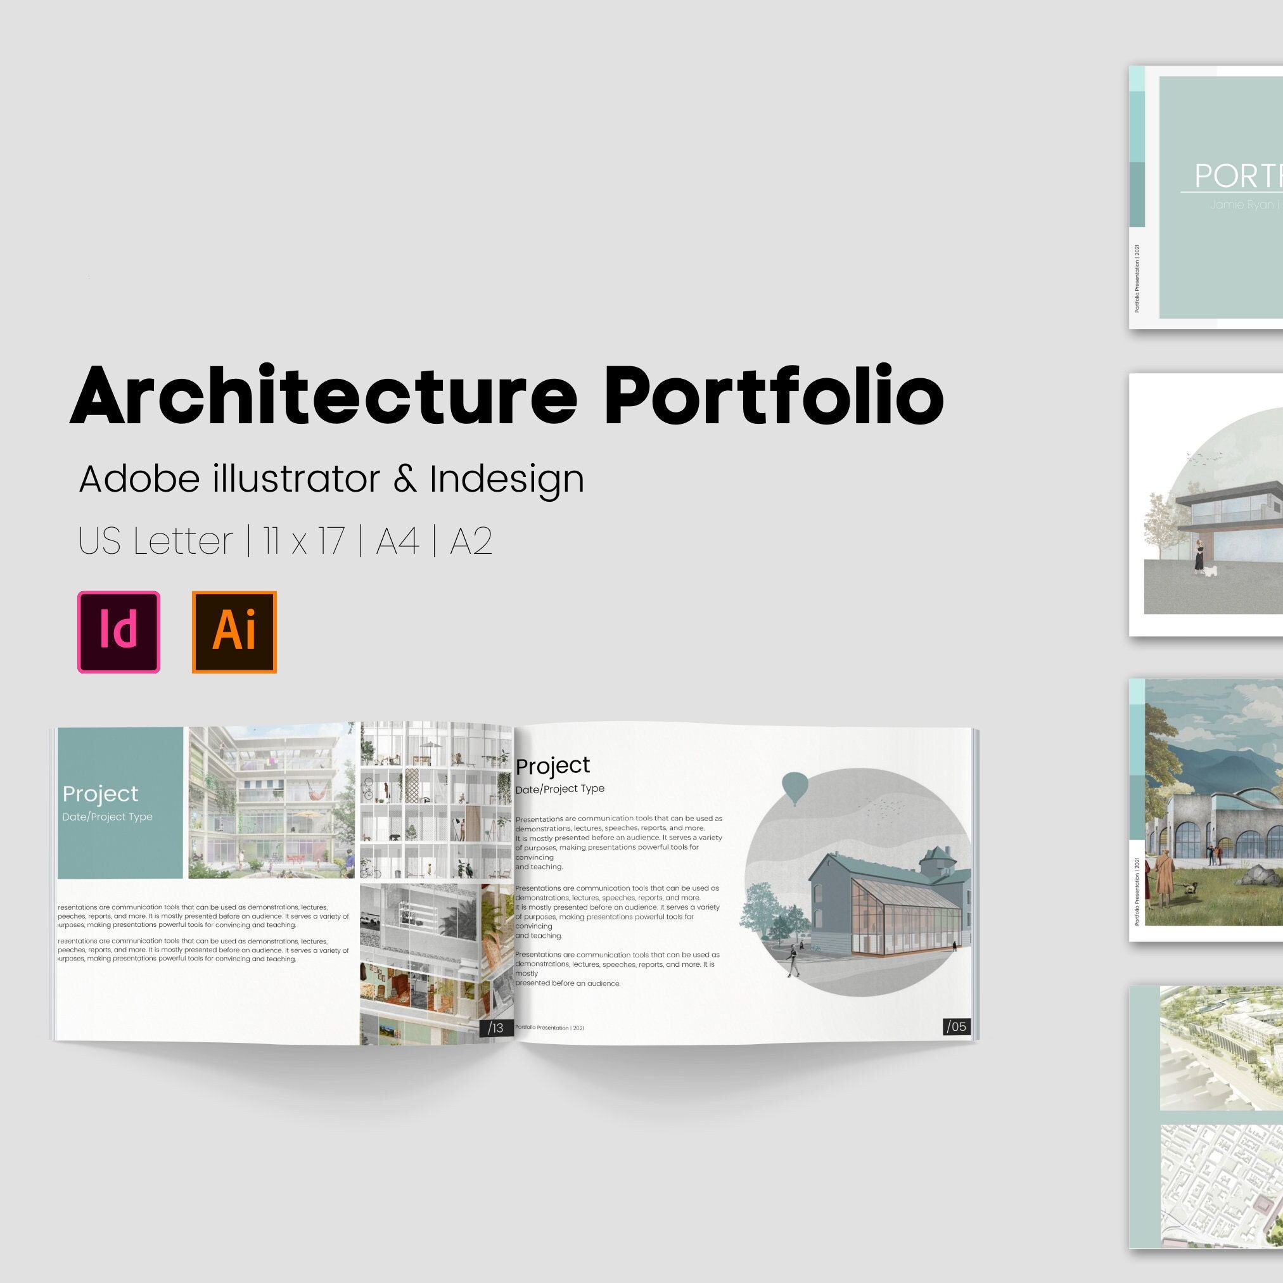Screen dimensions: 1283x1283
Task: Open the PORTFOLIO cover page thumbnail
Action: [1206, 197]
